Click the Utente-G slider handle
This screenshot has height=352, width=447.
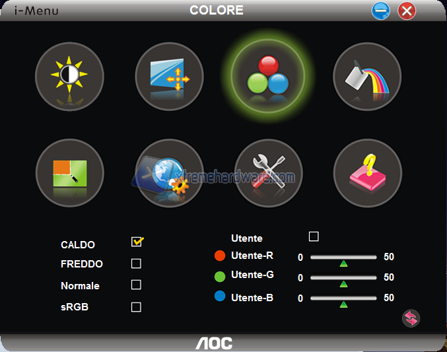343,284
